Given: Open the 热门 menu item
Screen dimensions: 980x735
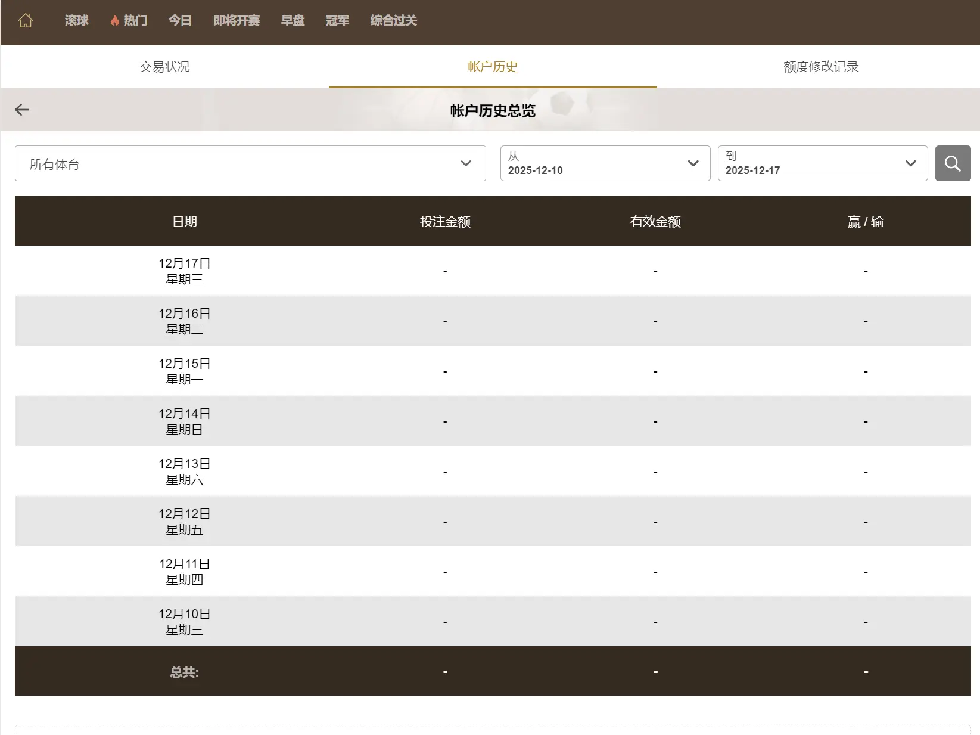Looking at the screenshot, I should (x=135, y=21).
